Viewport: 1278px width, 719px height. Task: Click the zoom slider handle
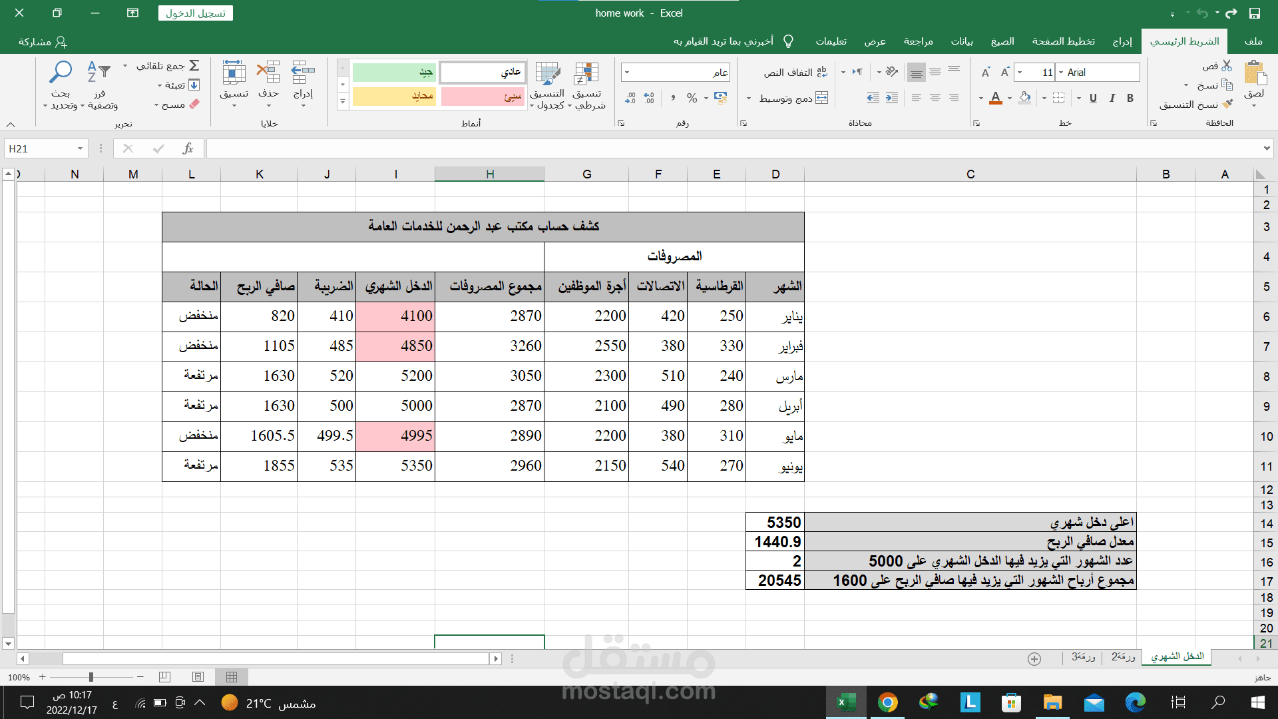[91, 677]
